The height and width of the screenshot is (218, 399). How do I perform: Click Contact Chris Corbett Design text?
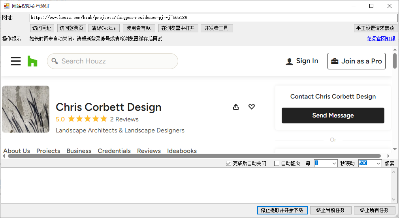(x=333, y=97)
